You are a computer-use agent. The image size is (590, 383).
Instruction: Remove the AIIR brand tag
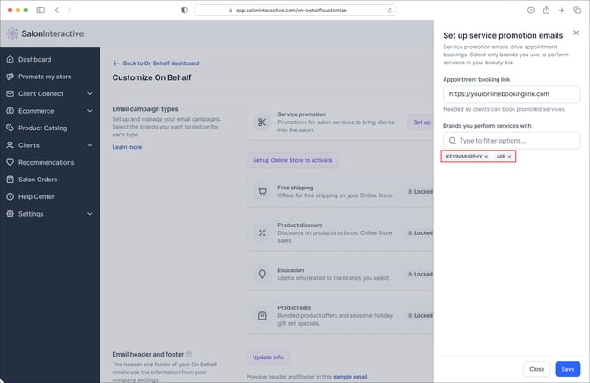pos(510,157)
